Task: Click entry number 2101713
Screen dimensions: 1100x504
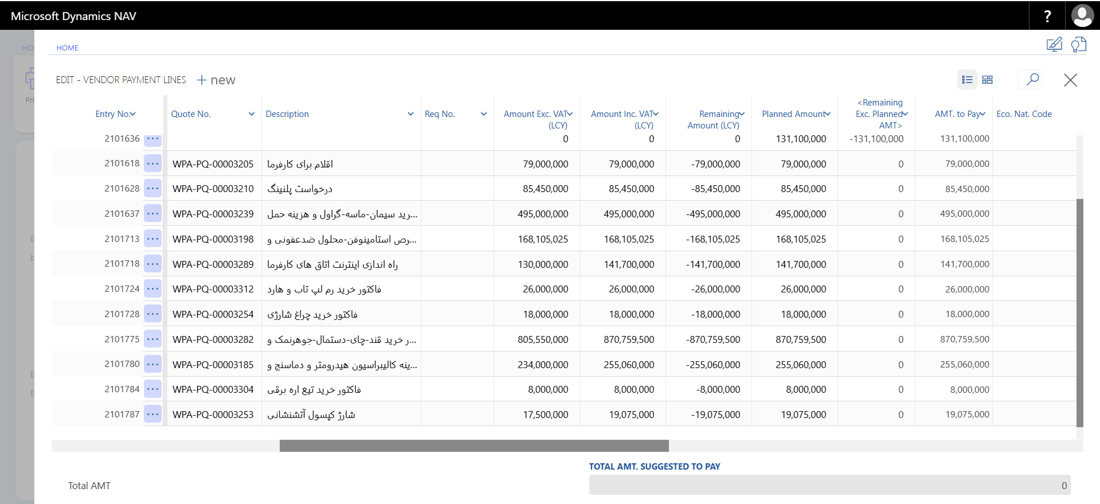Action: tap(122, 239)
